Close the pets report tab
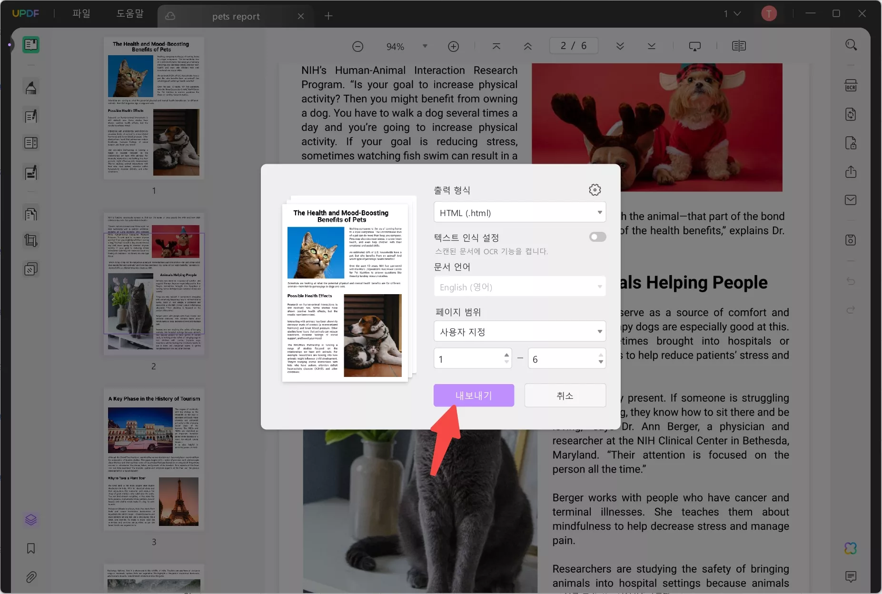The width and height of the screenshot is (882, 594). [x=301, y=16]
